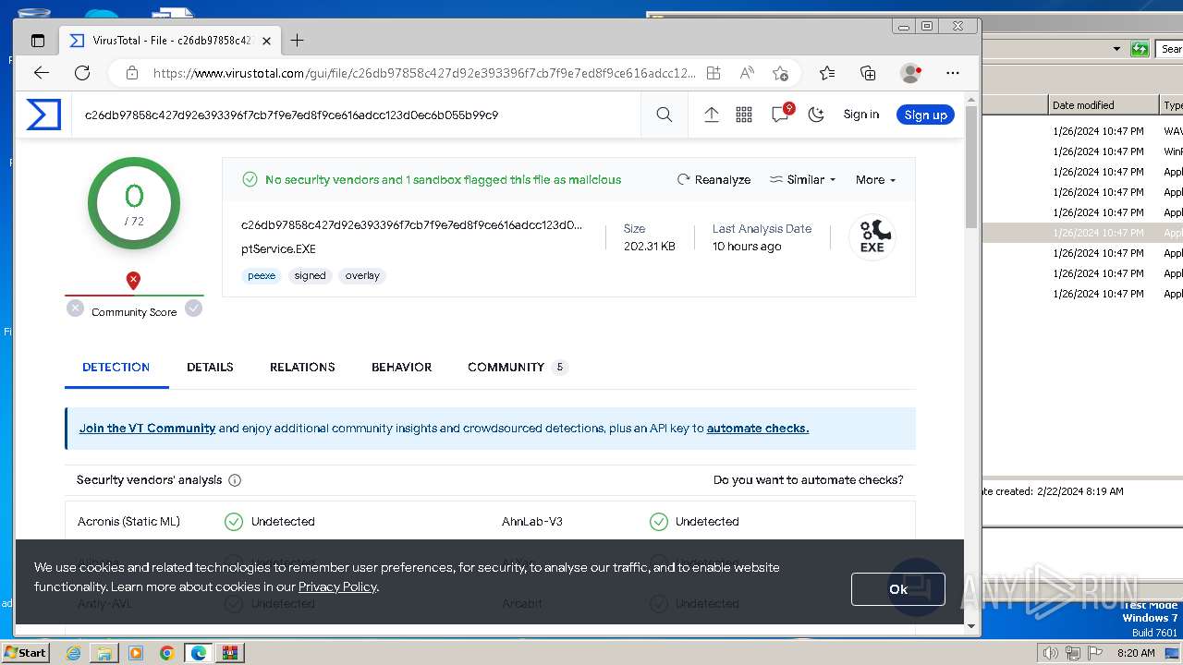Expand the More dropdown
Screen dimensions: 1183x665
[x=875, y=179]
